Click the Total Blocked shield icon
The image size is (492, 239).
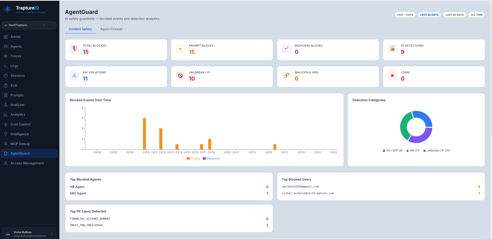(75, 49)
